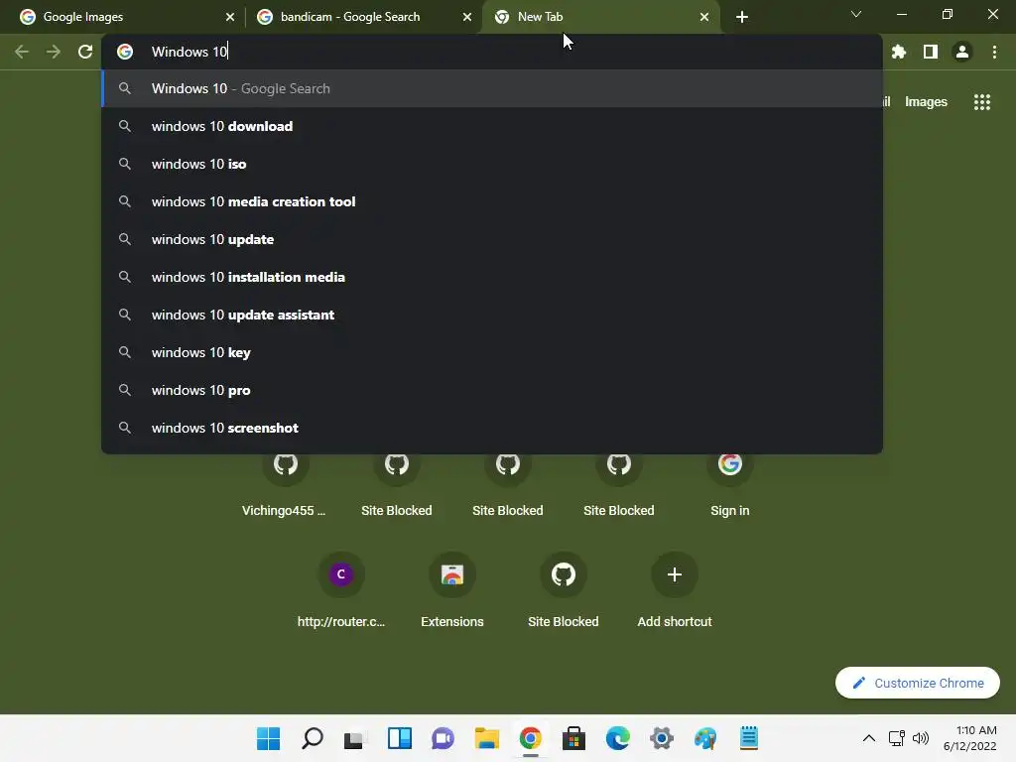
Task: Click the Add shortcut plus tile
Action: pyautogui.click(x=675, y=589)
